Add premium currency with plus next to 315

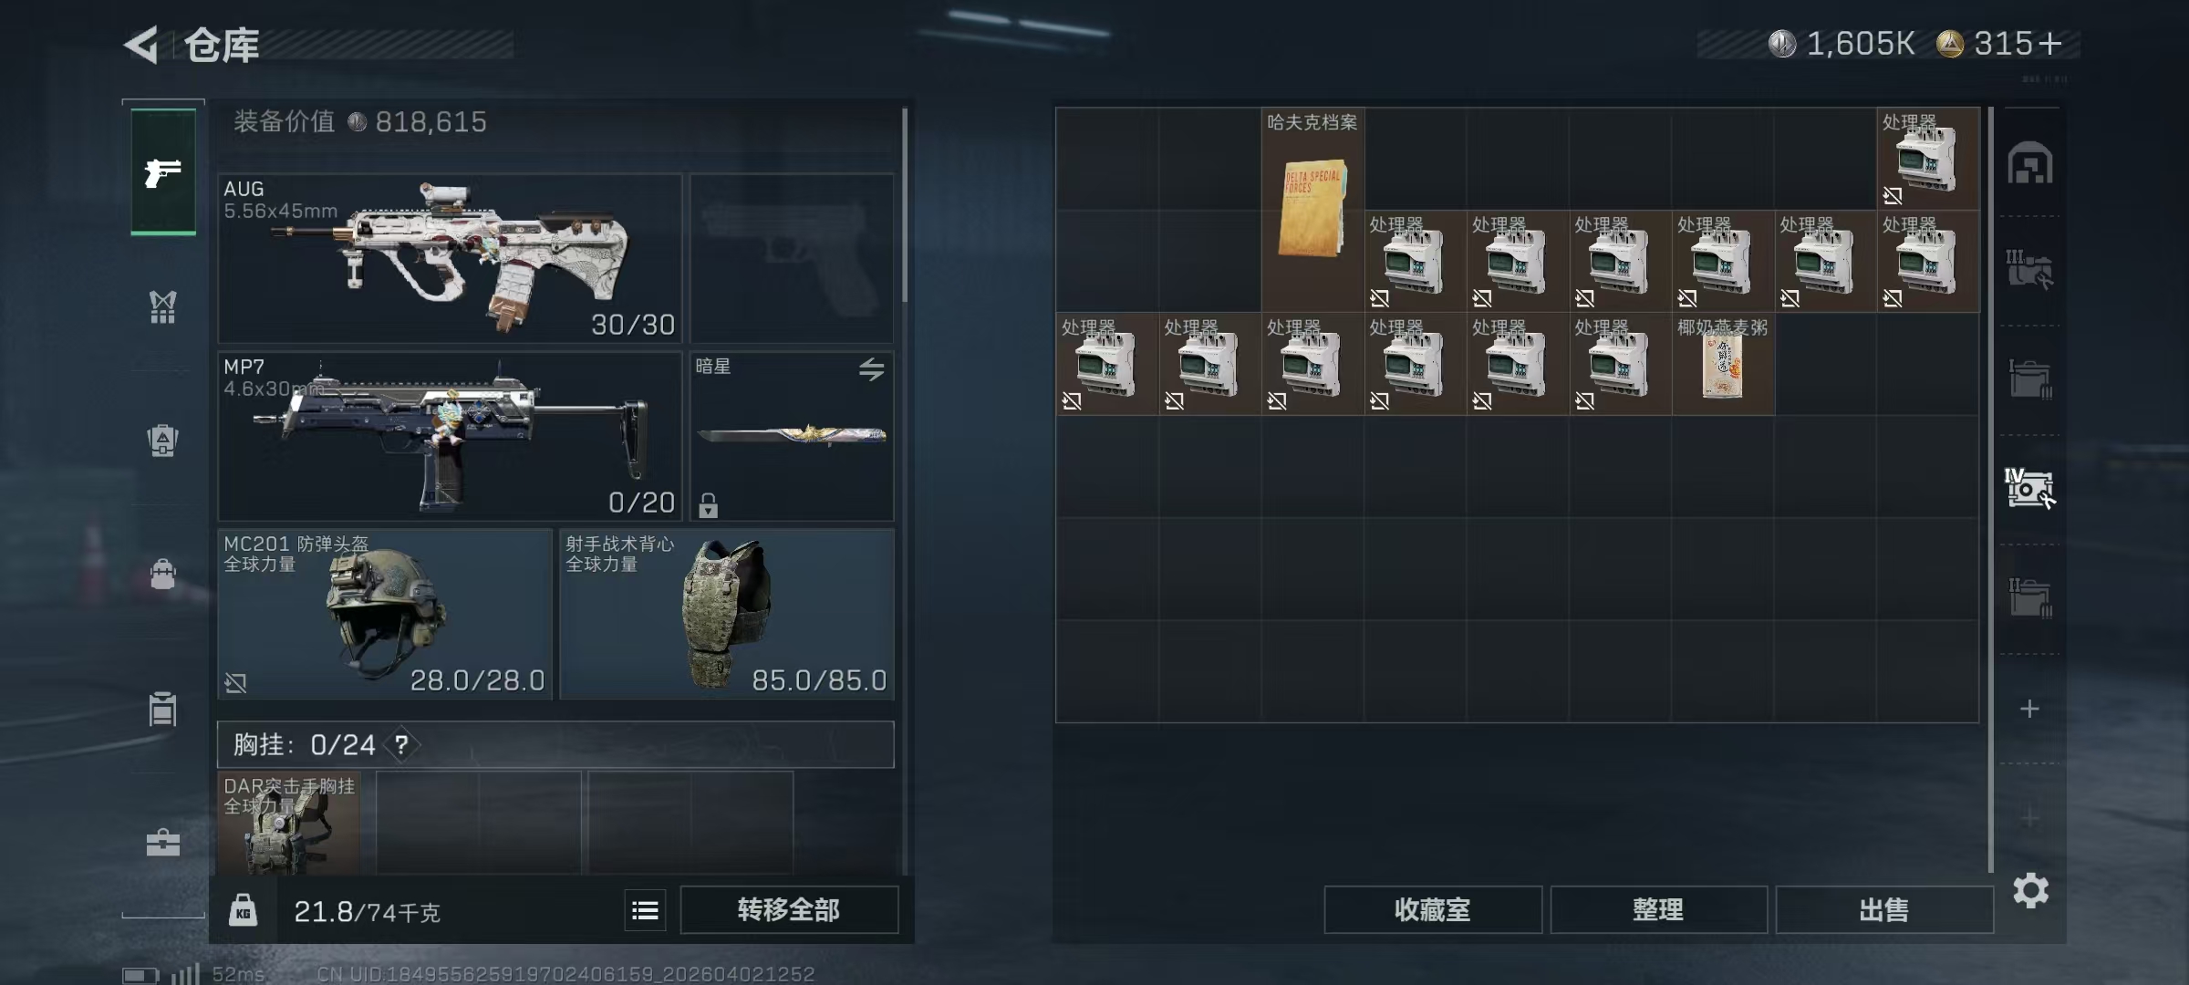pos(2049,44)
